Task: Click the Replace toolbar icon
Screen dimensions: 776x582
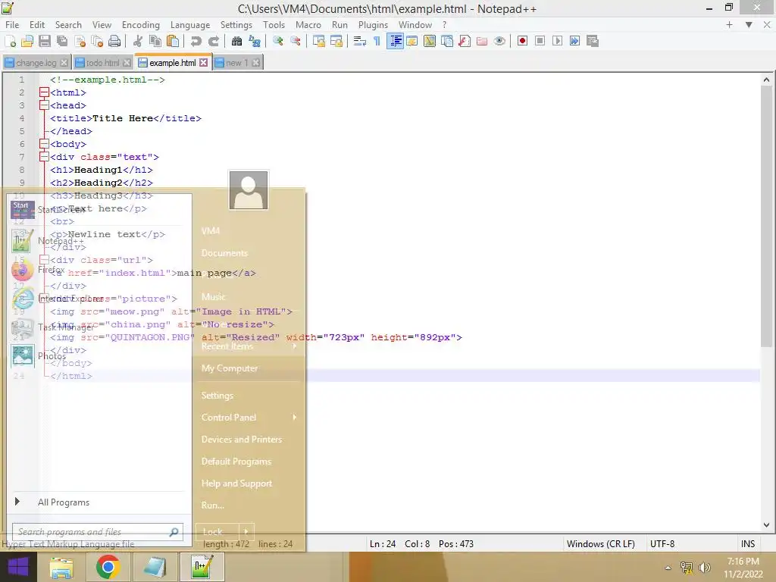Action: [255, 41]
